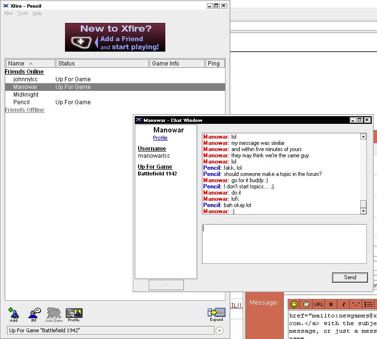
Task: Click the Send button
Action: point(350,277)
